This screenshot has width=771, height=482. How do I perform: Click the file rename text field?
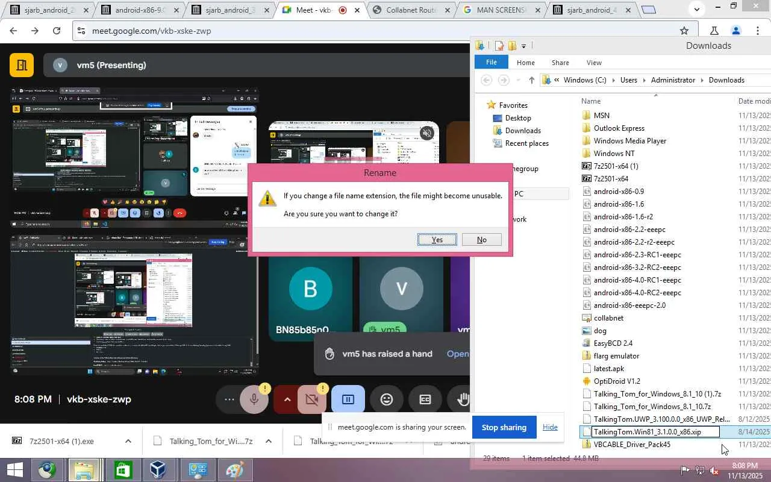(656, 432)
